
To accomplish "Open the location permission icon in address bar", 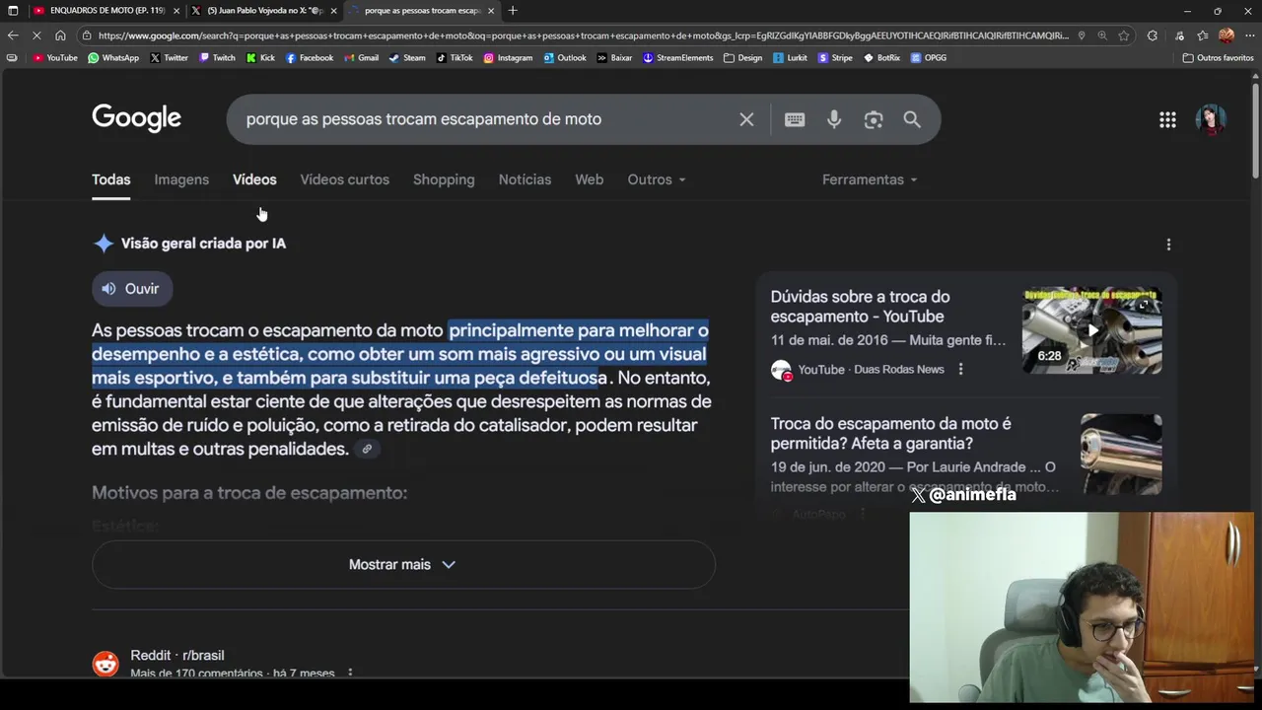I will coord(1082,35).
